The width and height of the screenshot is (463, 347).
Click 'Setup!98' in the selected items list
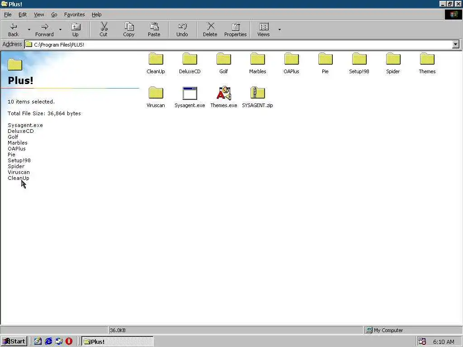[x=19, y=160]
